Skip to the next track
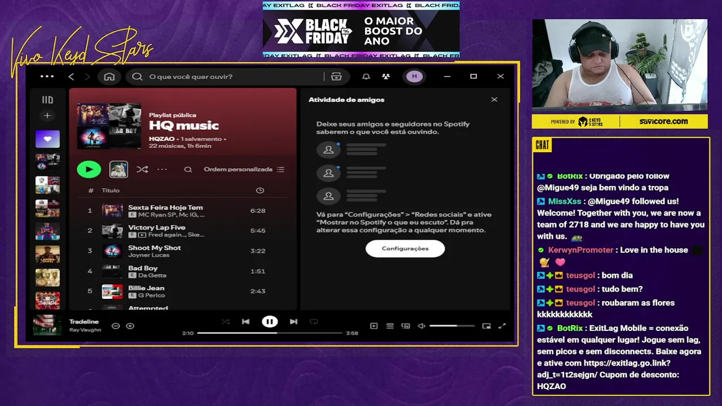This screenshot has height=406, width=722. tap(293, 322)
